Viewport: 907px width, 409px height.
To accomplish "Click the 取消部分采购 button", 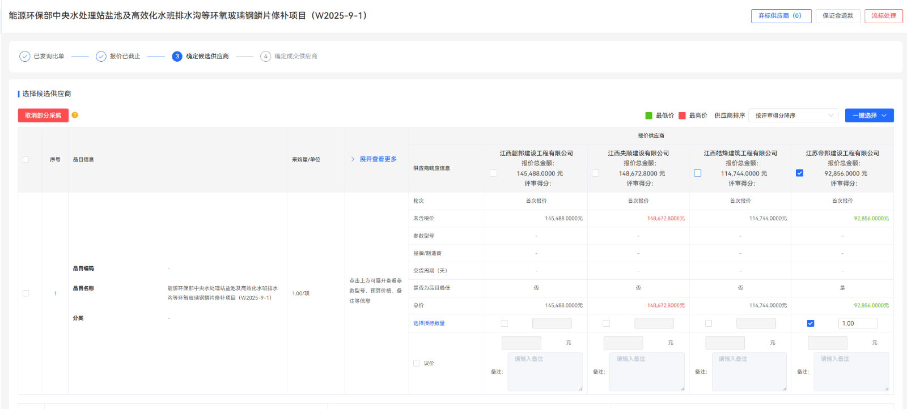I will click(43, 116).
